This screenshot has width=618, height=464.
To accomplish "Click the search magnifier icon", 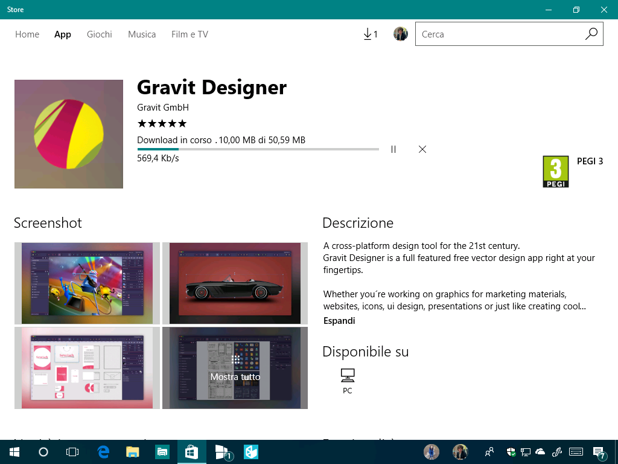I will coord(591,34).
